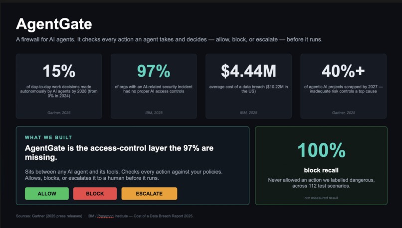Screen dimensions: 402x228
Task: Click the 'our measured result' caption
Action: click(x=321, y=198)
